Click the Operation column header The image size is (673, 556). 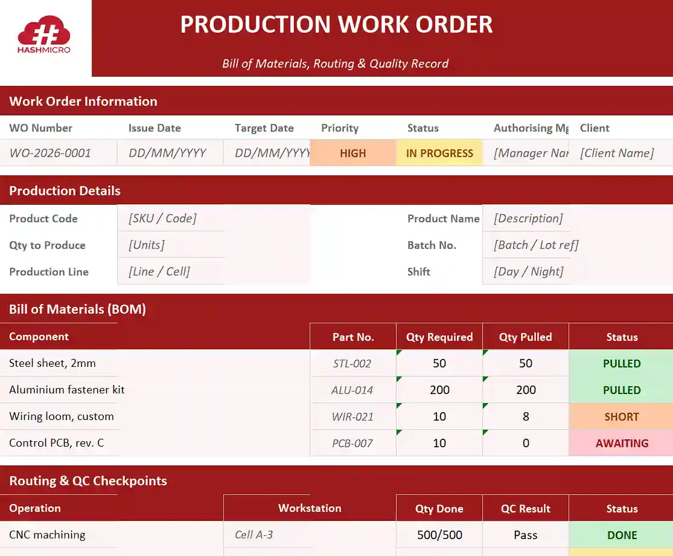pyautogui.click(x=112, y=508)
